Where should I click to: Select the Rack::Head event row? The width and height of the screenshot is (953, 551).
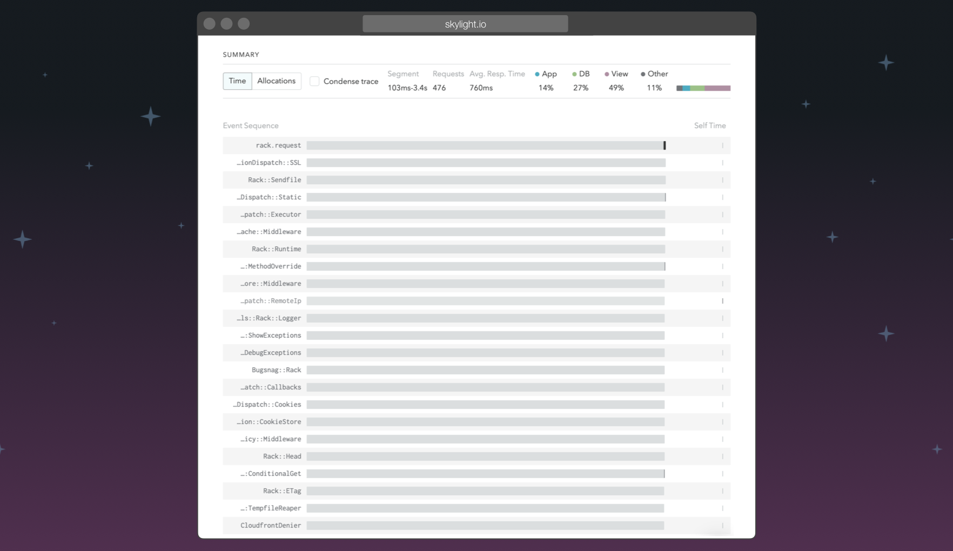point(476,456)
